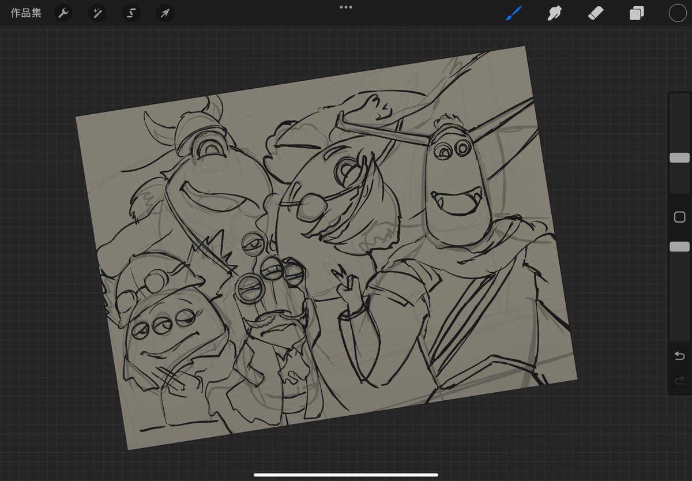Activate the Selection S tool
Screen dimensions: 692x481
[x=131, y=13]
